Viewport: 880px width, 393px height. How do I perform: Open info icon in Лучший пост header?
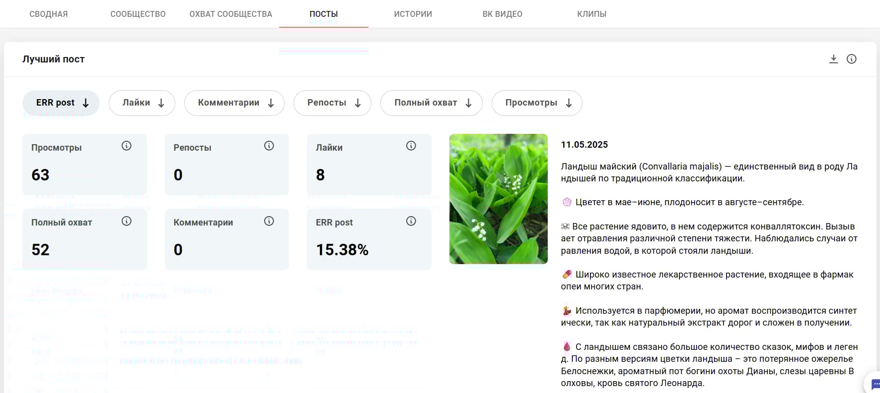[x=851, y=59]
